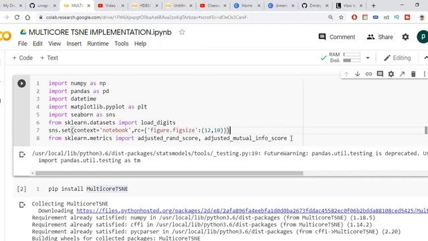Copy link to cell icon

coord(368,74)
